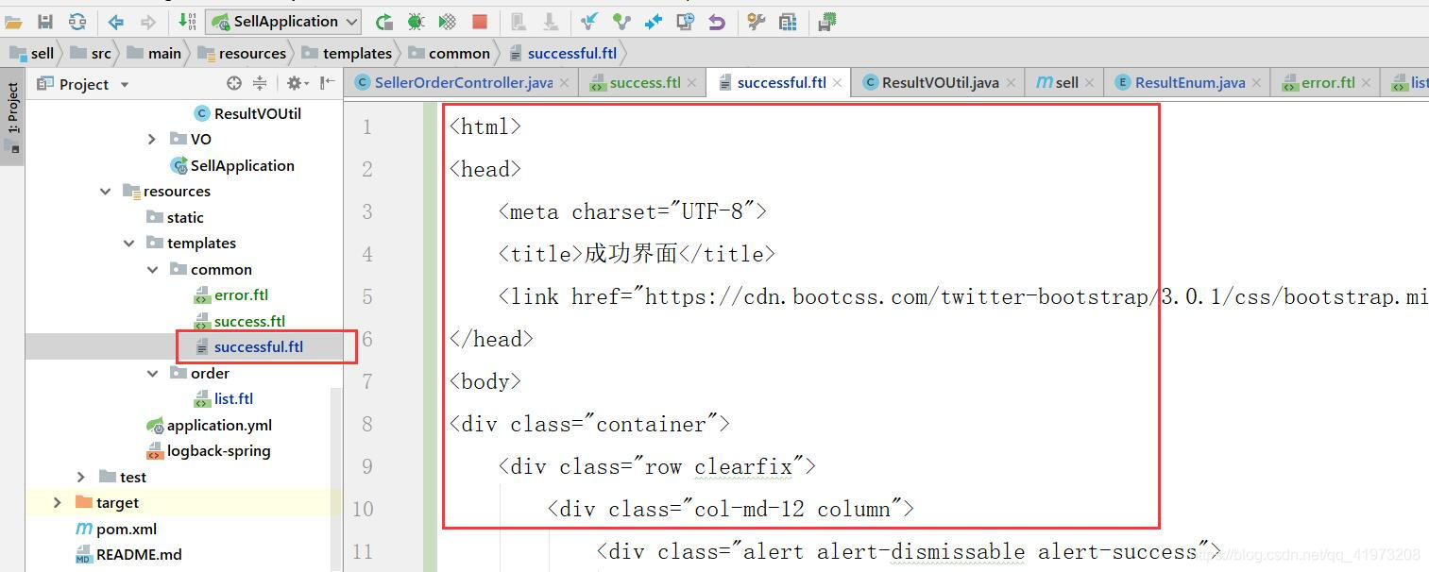
Task: Collapse all with the Project panel icon
Action: point(260,84)
